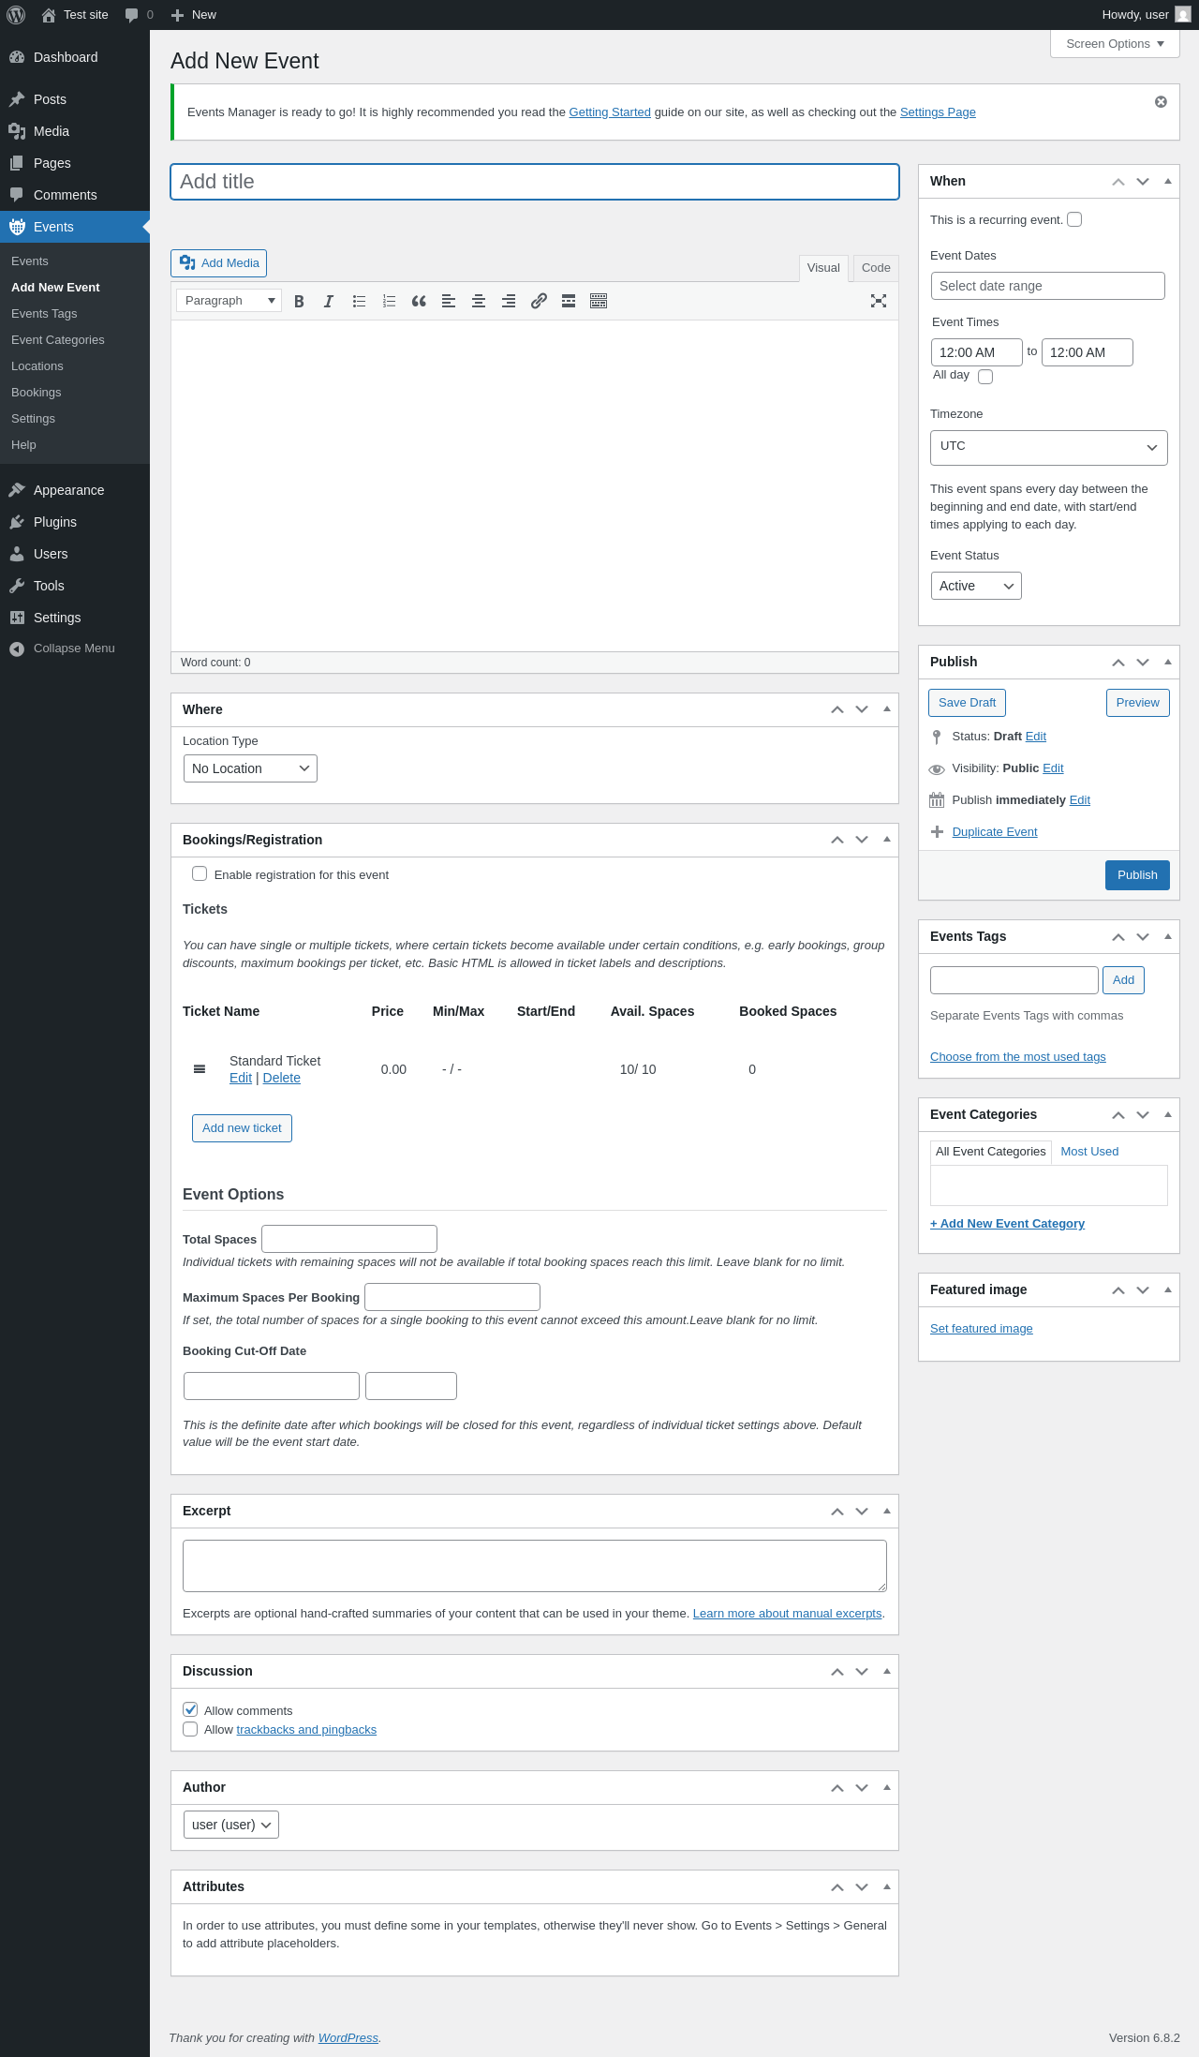1199x2057 pixels.
Task: Move the When panel up
Action: (1118, 182)
